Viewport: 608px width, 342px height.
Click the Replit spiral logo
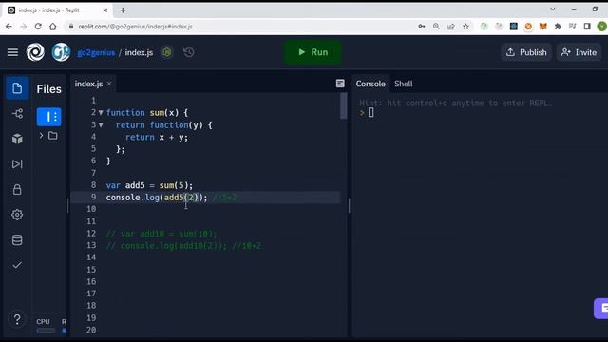[x=35, y=52]
